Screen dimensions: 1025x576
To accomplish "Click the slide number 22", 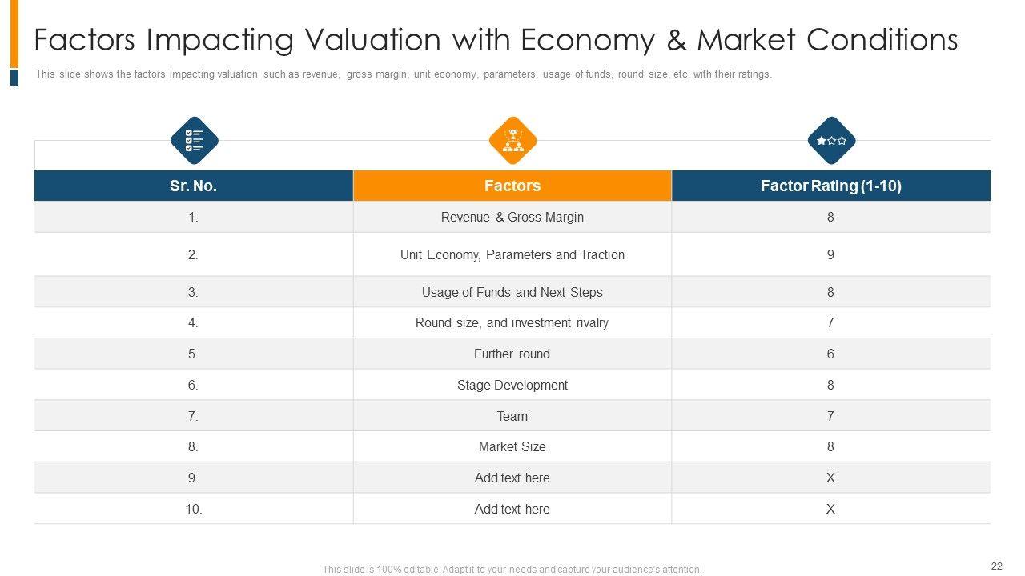I will click(997, 566).
